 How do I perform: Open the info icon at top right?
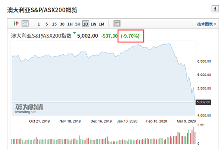(215, 9)
